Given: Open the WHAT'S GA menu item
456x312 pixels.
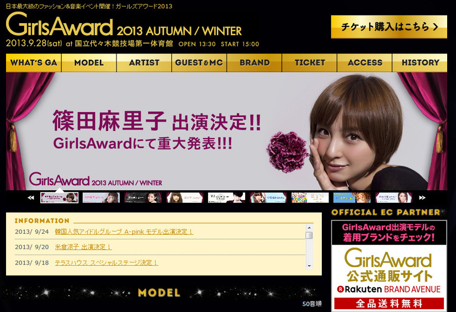Looking at the screenshot, I should point(34,63).
